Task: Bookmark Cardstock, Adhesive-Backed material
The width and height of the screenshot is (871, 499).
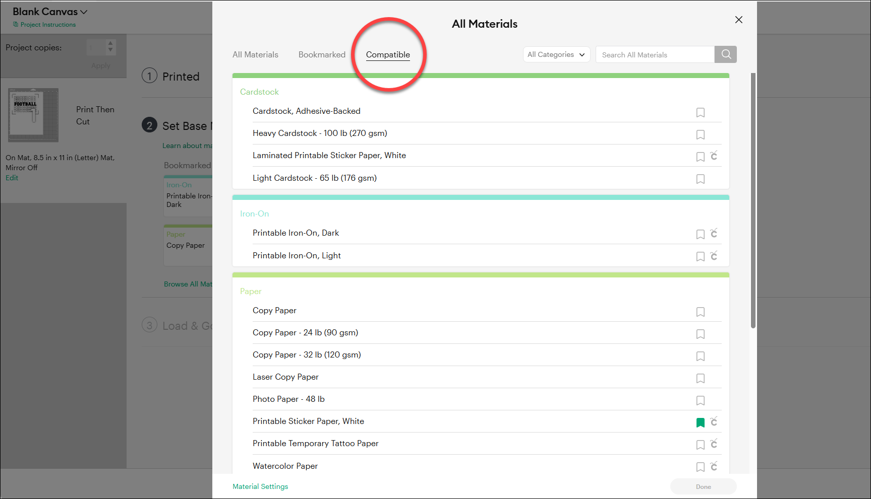Action: click(700, 113)
